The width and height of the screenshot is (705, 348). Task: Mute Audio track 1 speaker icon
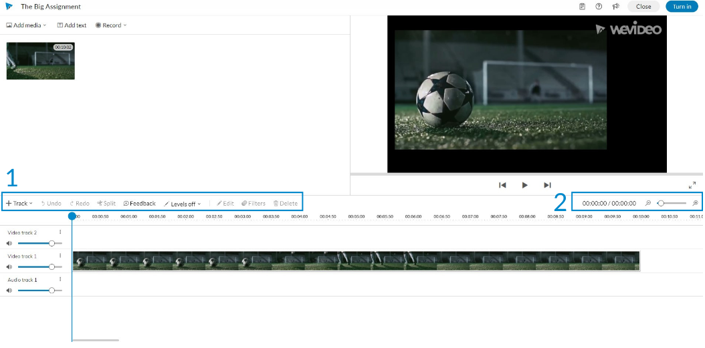tap(9, 291)
